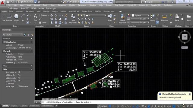This screenshot has width=193, height=108.
Task: Click the Base view icon
Action: click(189, 18)
